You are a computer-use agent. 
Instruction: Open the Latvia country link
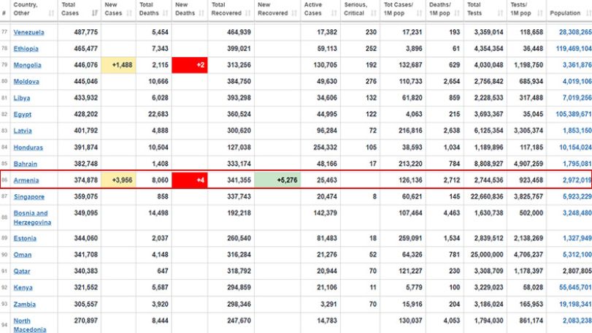click(x=23, y=131)
